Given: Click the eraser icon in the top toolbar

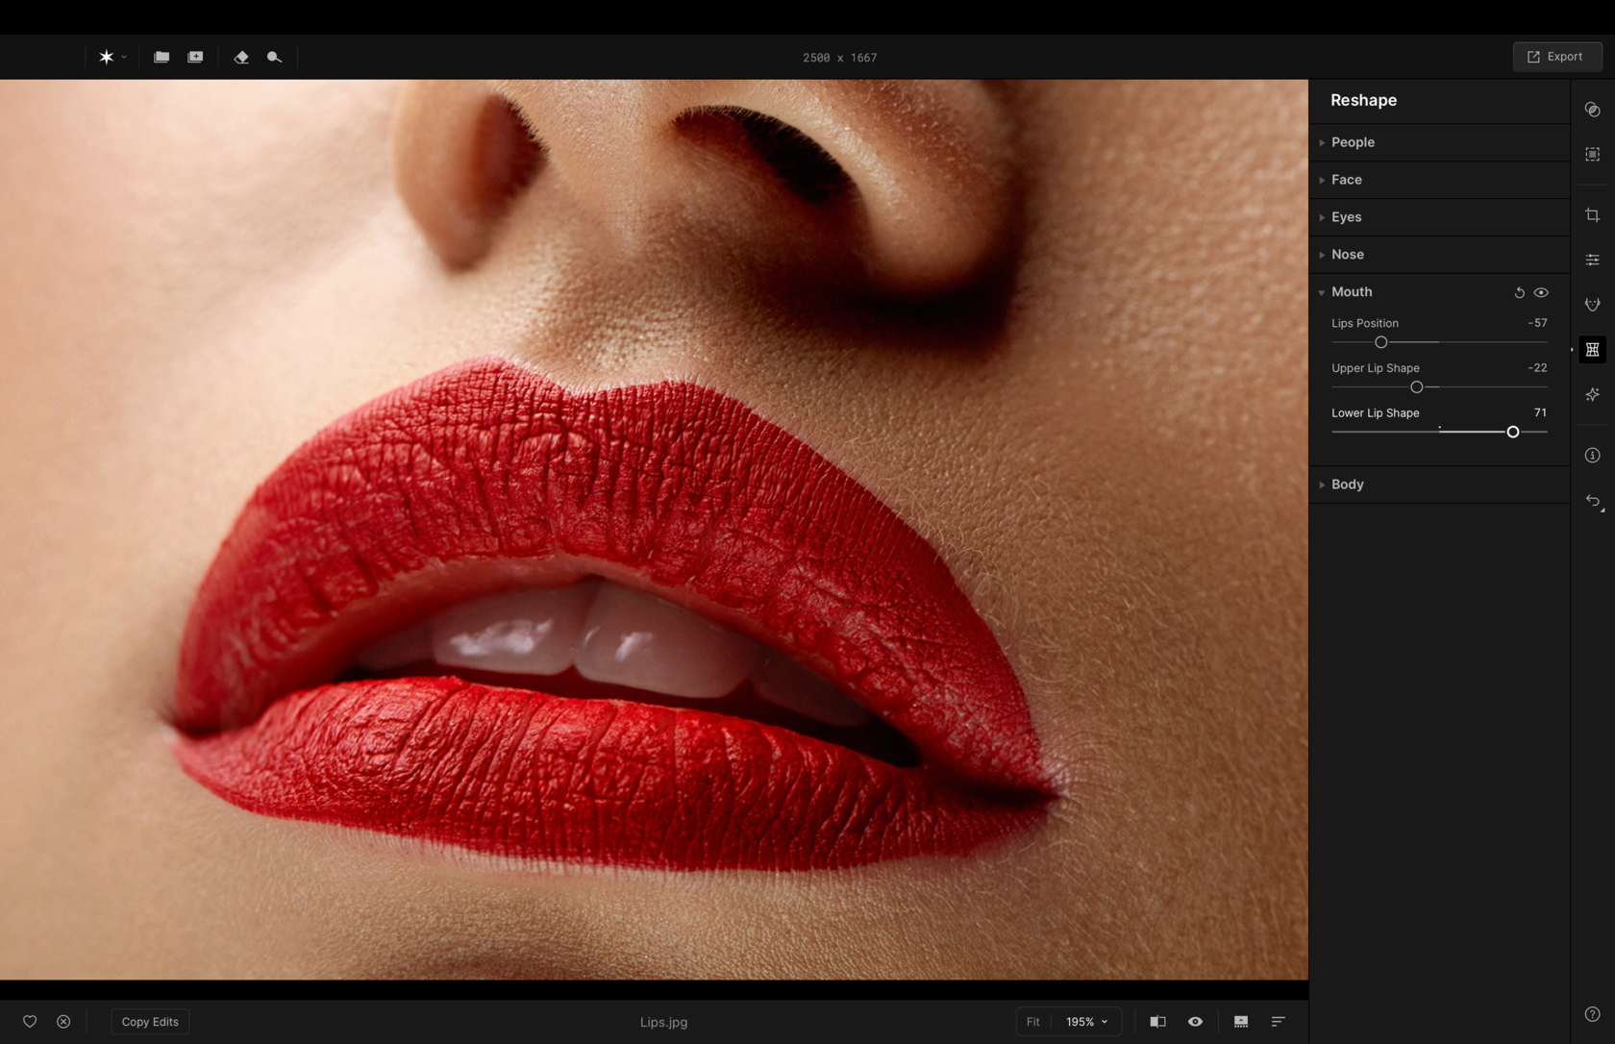Looking at the screenshot, I should coord(240,58).
